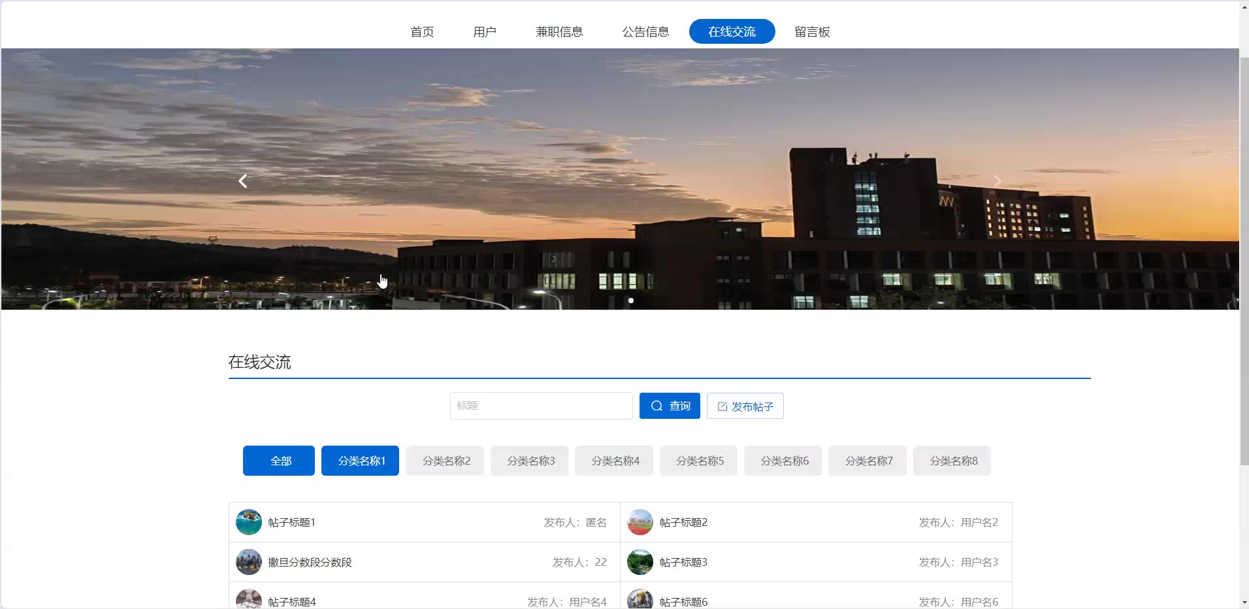
Task: Click the avatar beside 帖子标题2
Action: point(640,523)
